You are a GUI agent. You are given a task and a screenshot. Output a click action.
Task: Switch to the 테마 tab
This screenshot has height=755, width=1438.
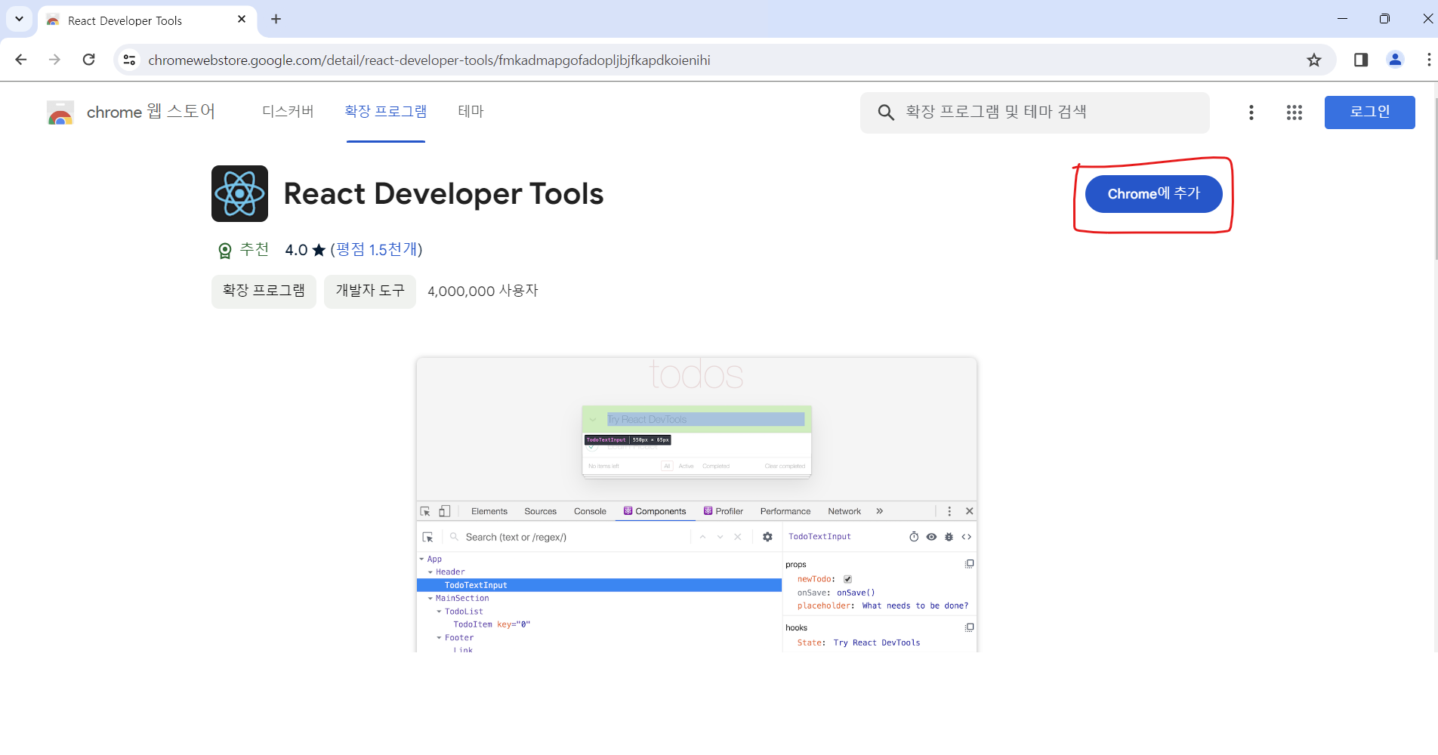[471, 112]
